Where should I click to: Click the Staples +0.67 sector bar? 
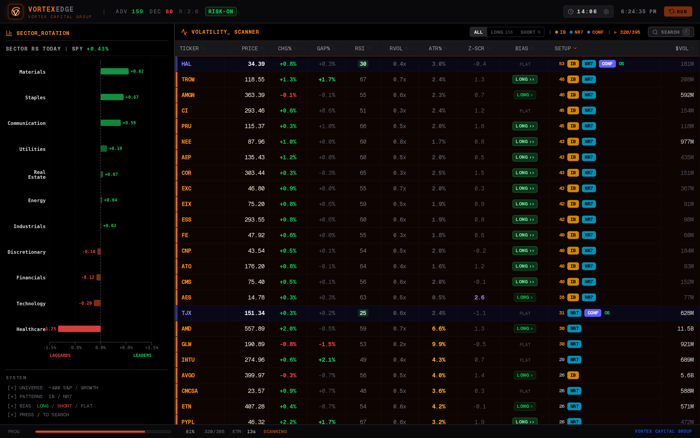pyautogui.click(x=112, y=97)
